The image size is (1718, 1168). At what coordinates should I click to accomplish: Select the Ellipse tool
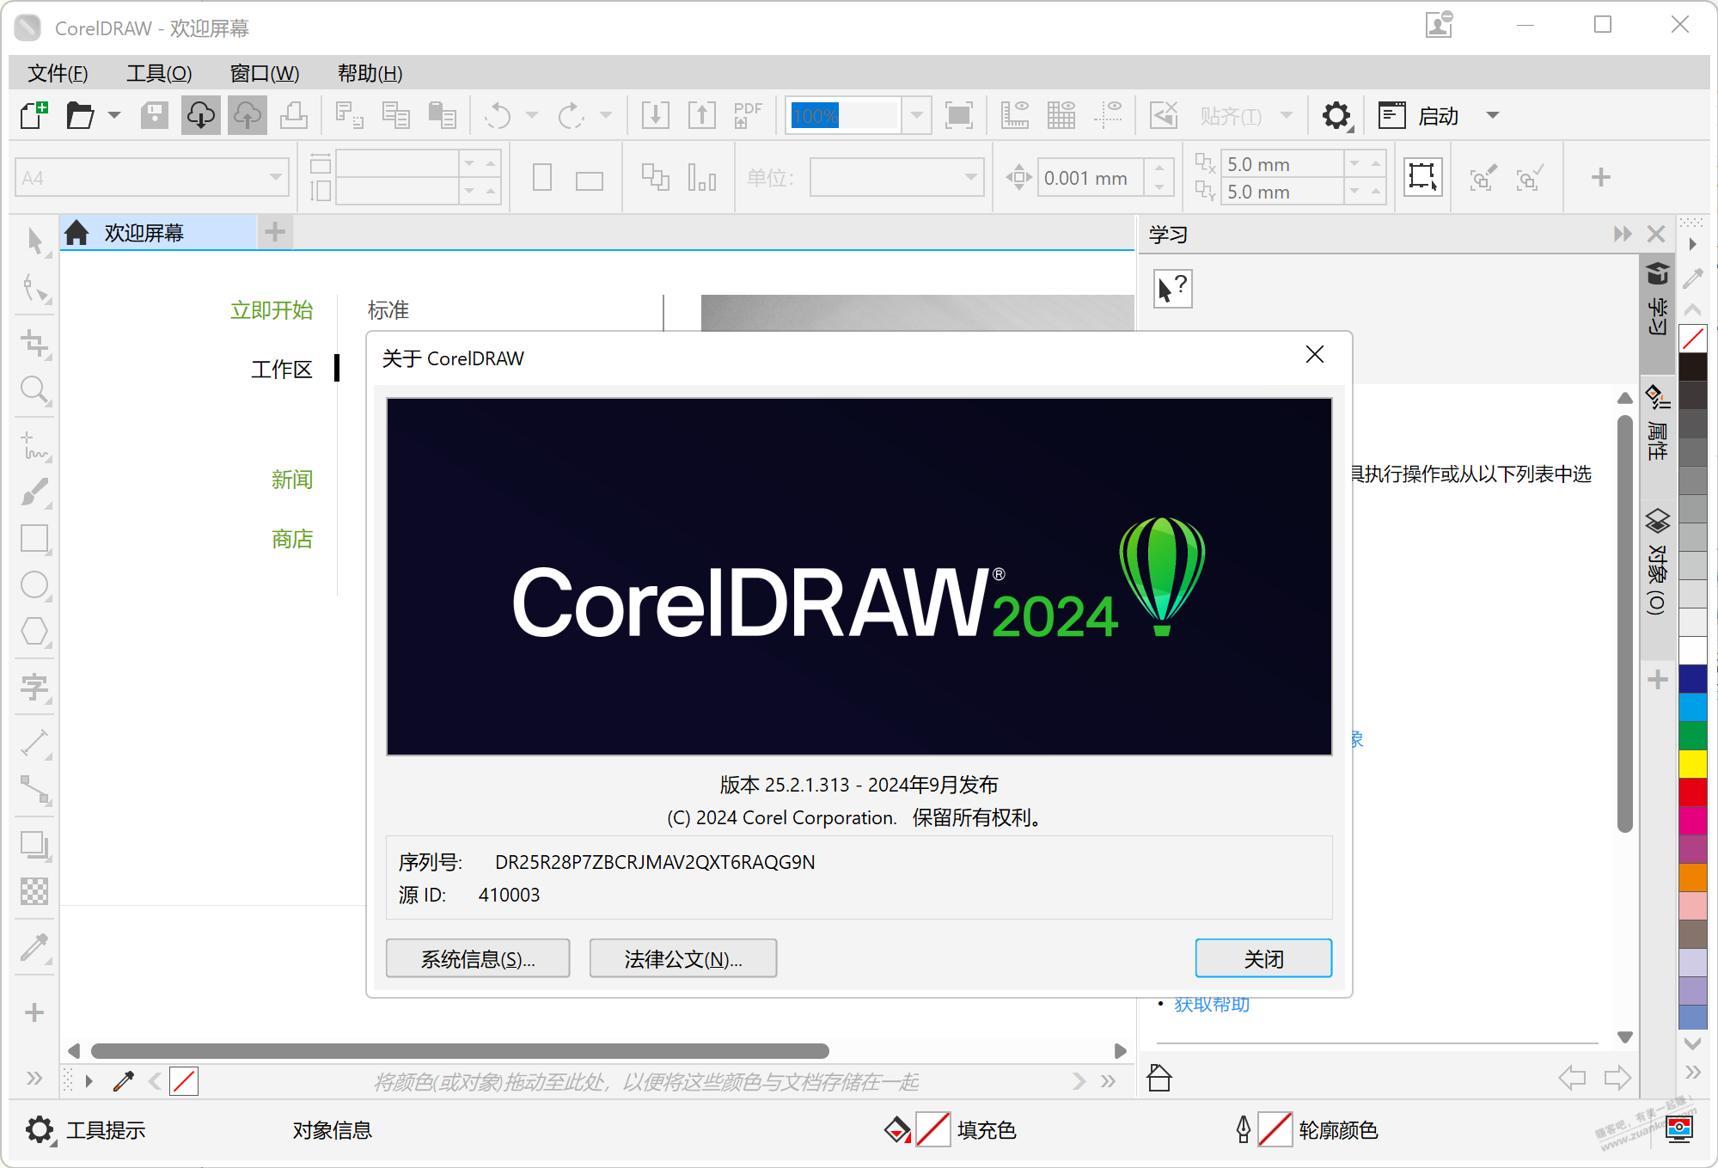click(34, 585)
